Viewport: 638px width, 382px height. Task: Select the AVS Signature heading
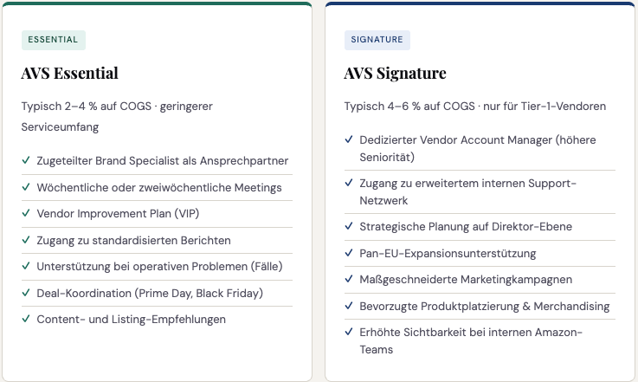pyautogui.click(x=395, y=74)
